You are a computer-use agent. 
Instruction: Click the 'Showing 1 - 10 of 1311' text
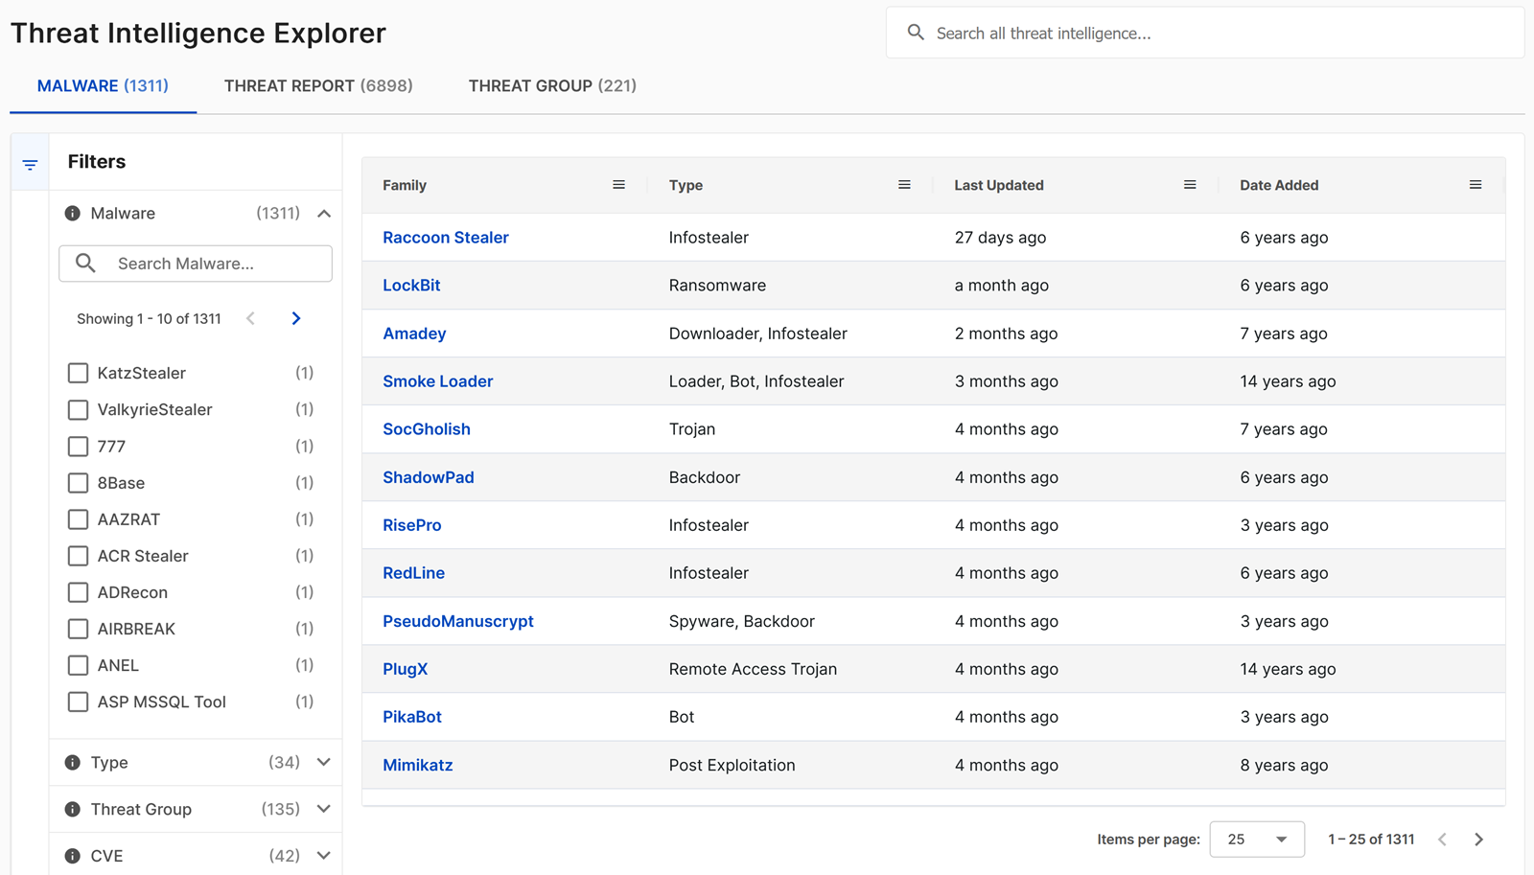click(149, 318)
